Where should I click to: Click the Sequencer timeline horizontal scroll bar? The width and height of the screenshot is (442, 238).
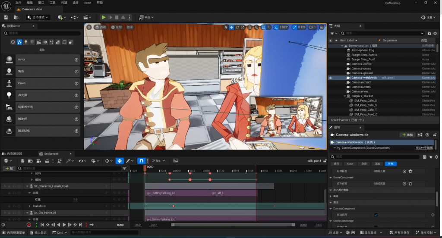pyautogui.click(x=233, y=225)
